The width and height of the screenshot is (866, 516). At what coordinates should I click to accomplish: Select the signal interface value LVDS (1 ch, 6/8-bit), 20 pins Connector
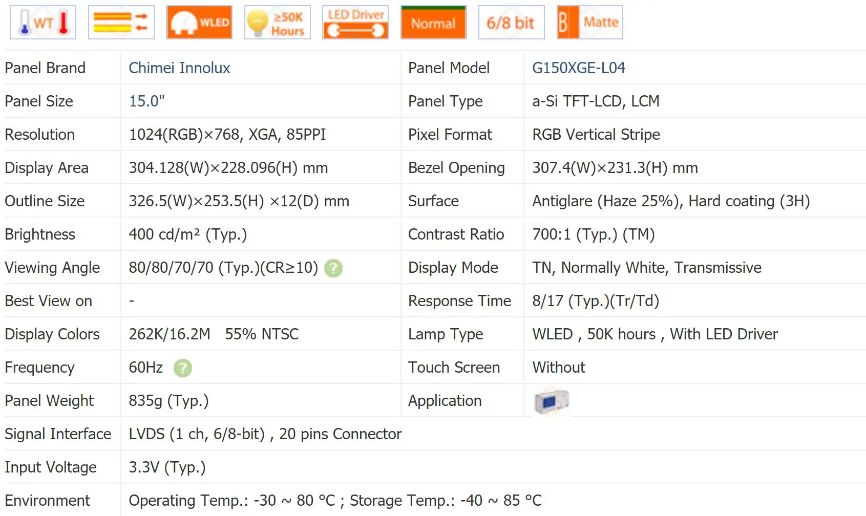tap(265, 434)
